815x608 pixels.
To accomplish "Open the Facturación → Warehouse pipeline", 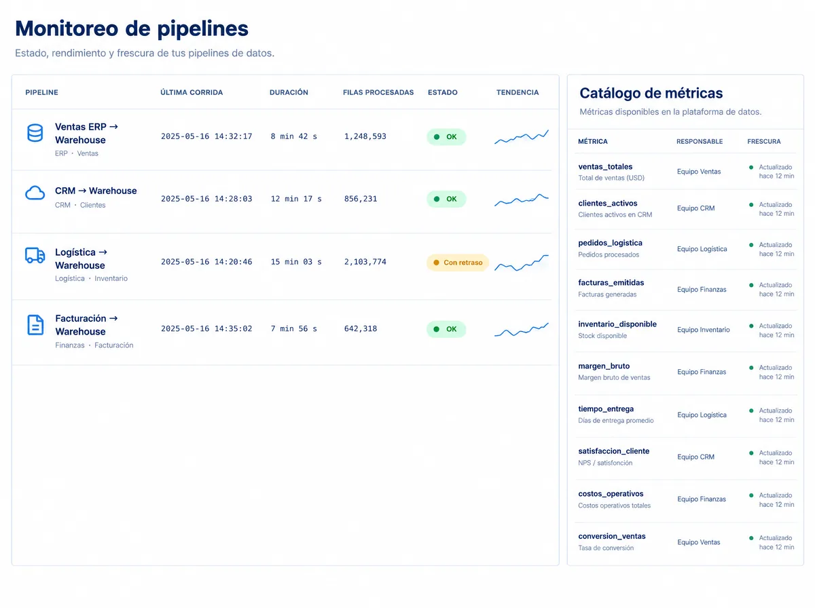I will click(x=87, y=325).
